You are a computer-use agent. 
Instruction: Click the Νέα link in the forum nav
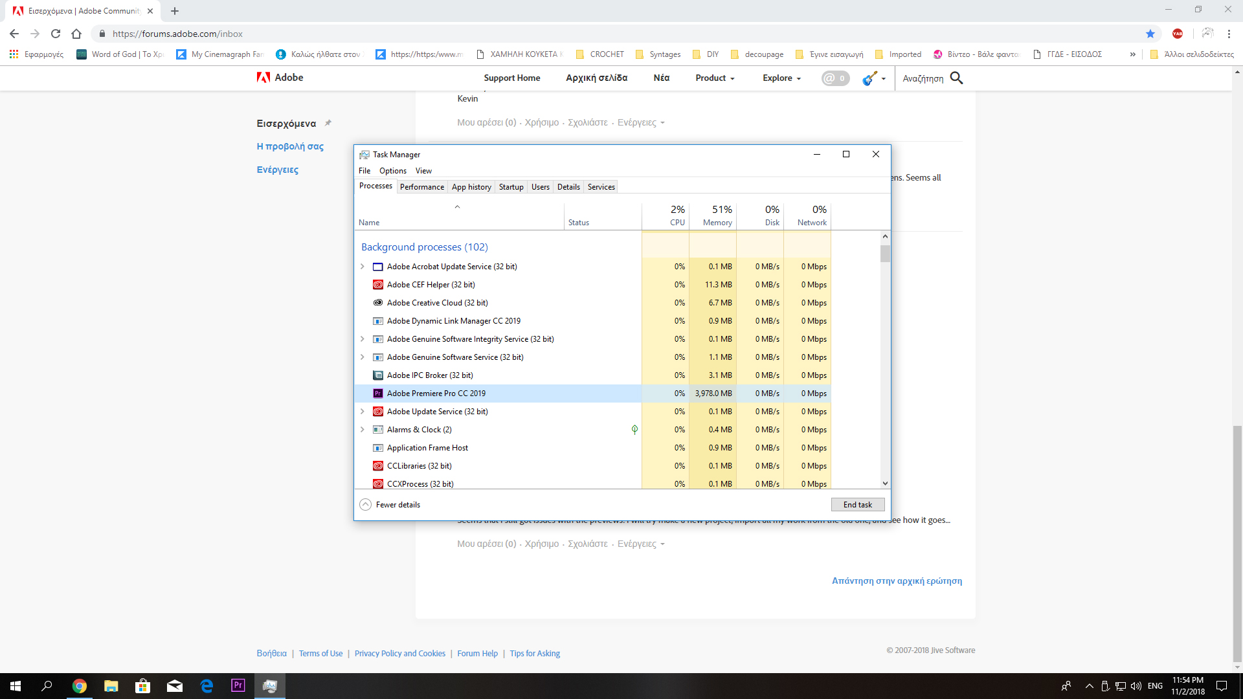(662, 78)
